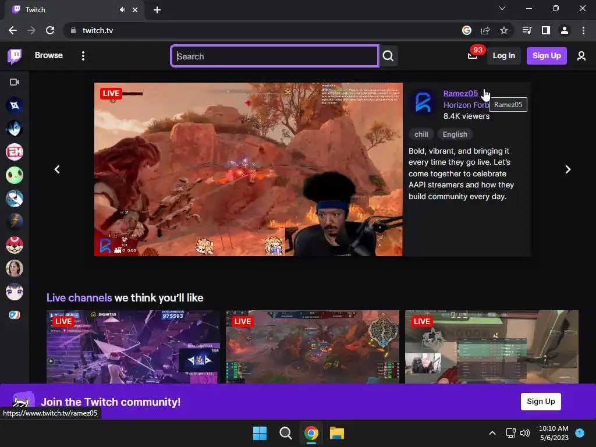This screenshot has height=447, width=596.
Task: Click the Ramez05 channel logo avatar
Action: tap(423, 102)
